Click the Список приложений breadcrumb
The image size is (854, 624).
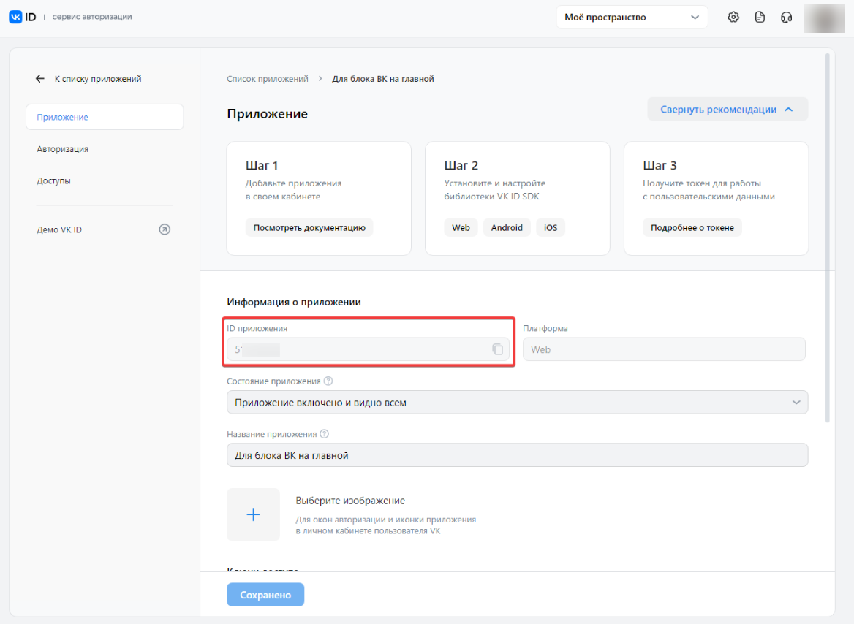click(x=268, y=79)
